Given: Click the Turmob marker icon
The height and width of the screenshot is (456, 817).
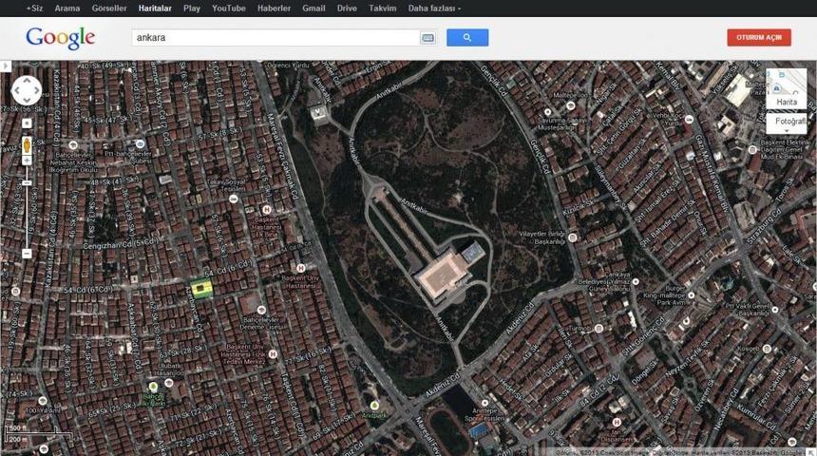Looking at the screenshot, I should point(598,329).
